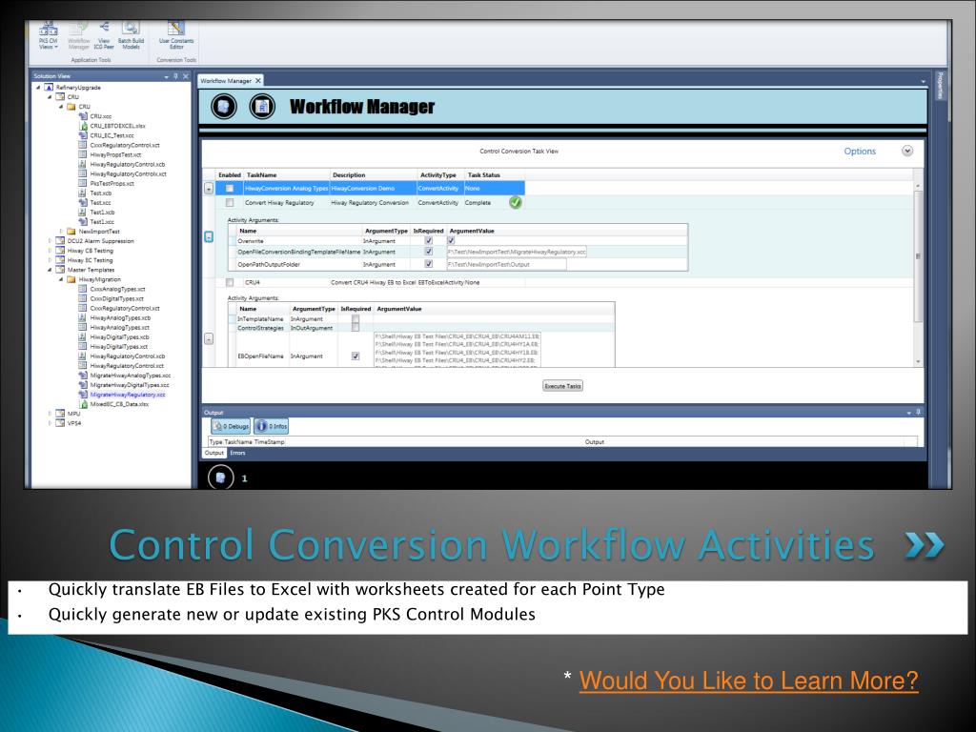The height and width of the screenshot is (732, 976).
Task: Click the round icon next to number 1
Action: coord(220,478)
